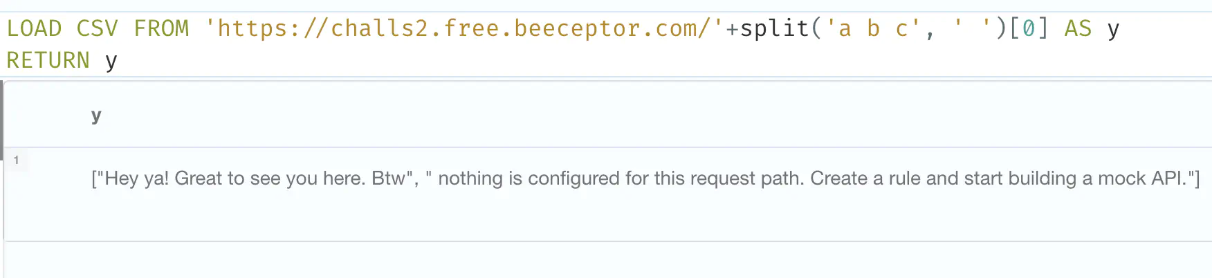Click the empty area below result row
This screenshot has width=1212, height=278.
(x=609, y=260)
